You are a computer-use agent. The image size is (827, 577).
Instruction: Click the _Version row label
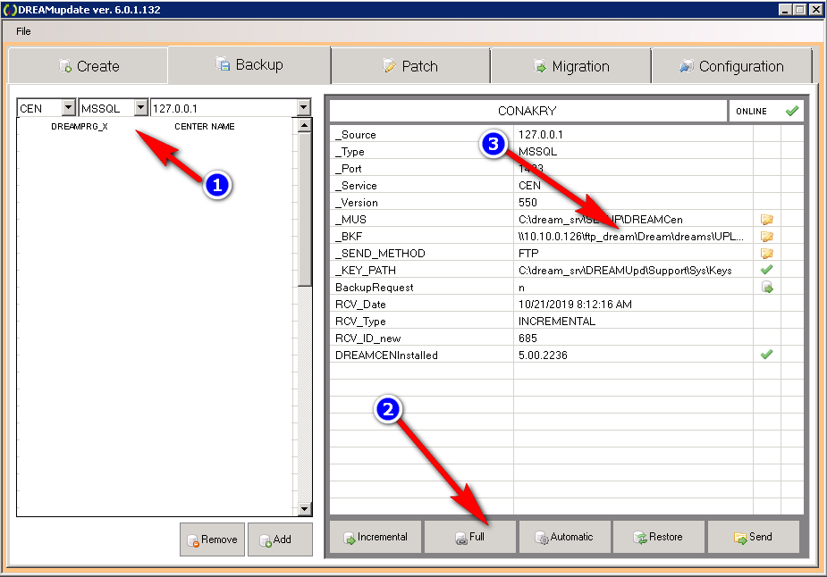pos(357,203)
